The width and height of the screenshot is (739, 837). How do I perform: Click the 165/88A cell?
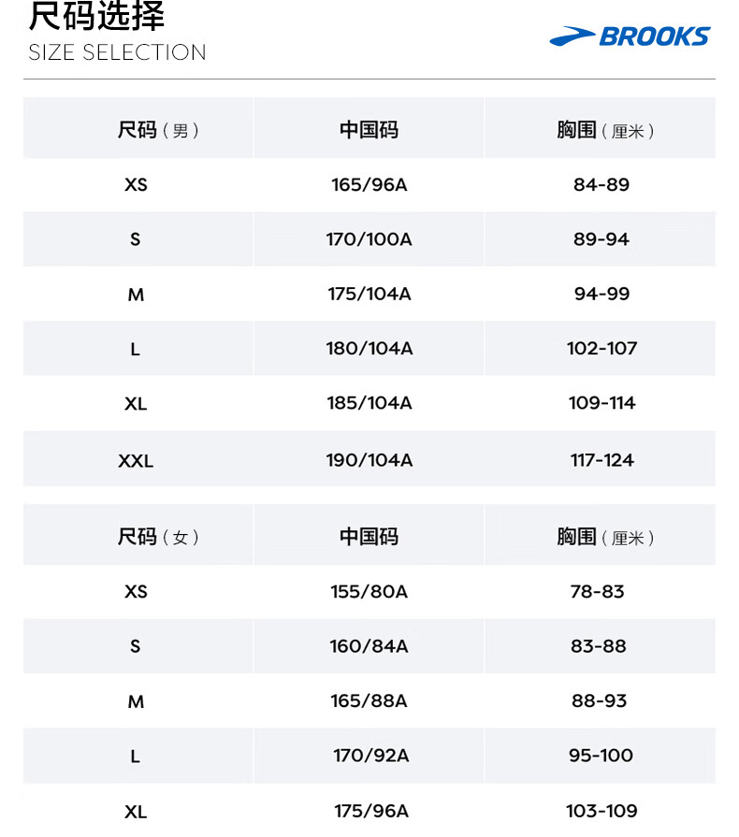coord(369,700)
